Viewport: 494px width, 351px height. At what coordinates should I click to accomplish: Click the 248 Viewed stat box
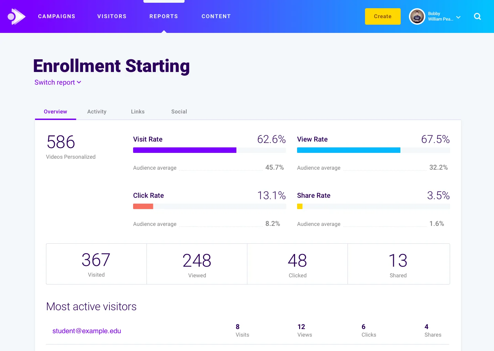(197, 264)
